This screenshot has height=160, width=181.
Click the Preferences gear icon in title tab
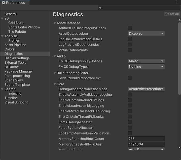3,3
